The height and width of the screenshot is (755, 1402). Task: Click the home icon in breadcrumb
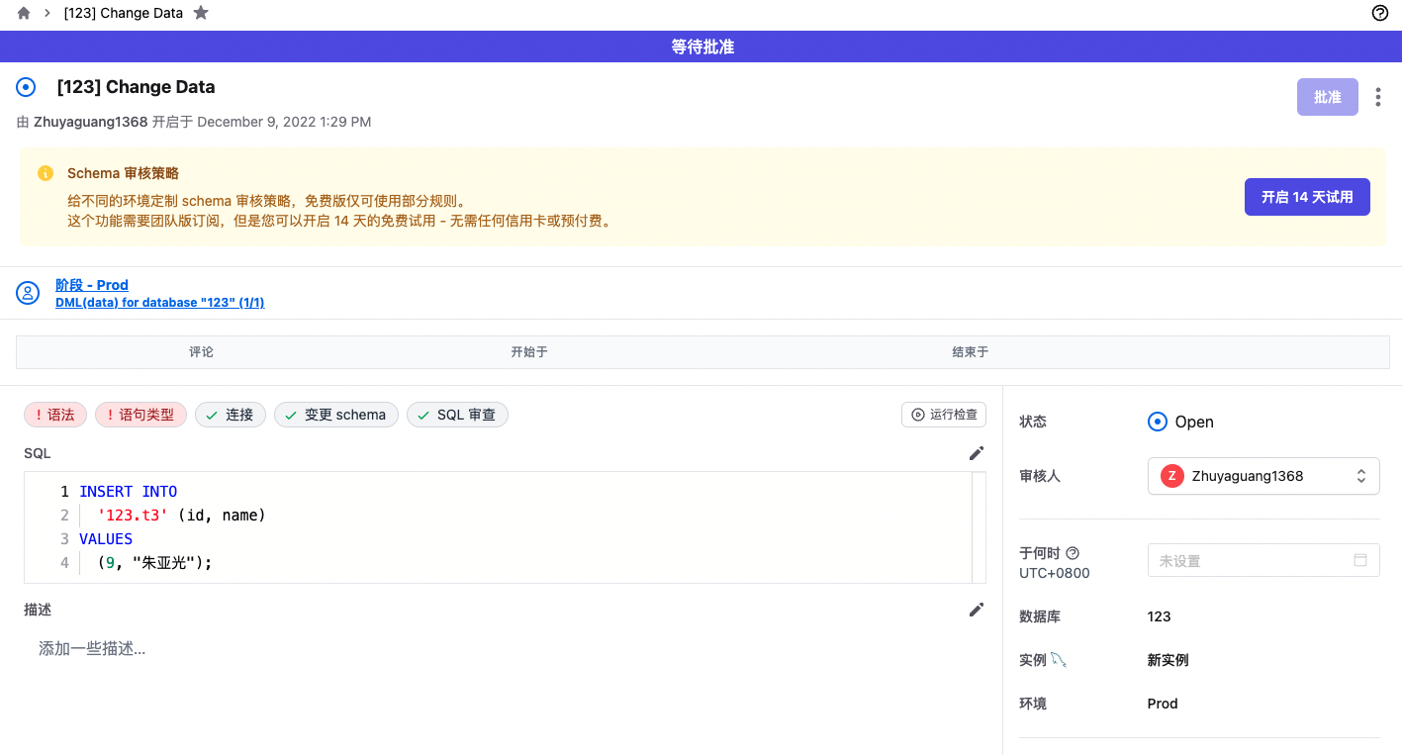click(x=24, y=14)
